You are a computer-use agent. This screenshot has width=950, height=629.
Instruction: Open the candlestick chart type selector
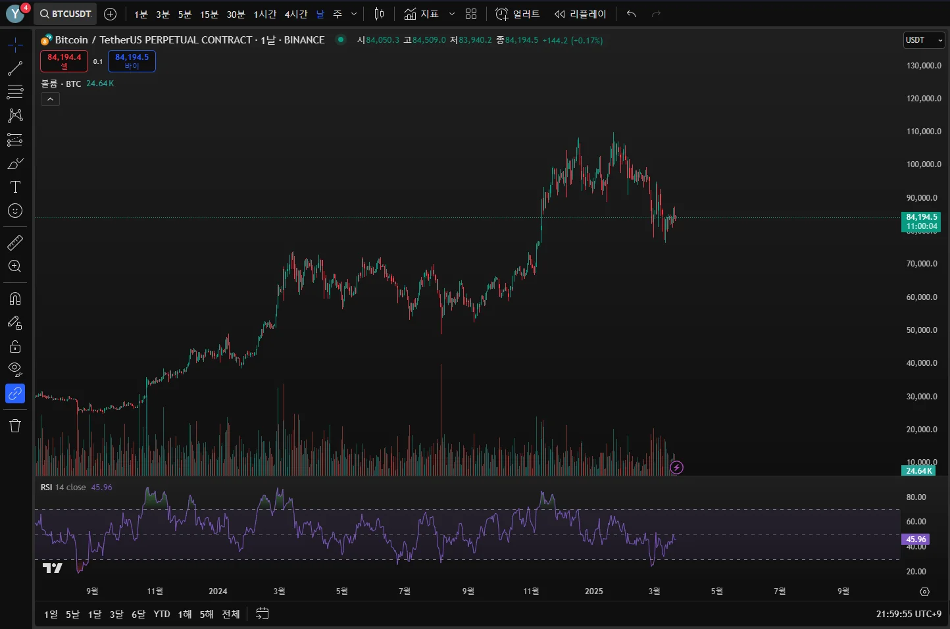pyautogui.click(x=379, y=14)
